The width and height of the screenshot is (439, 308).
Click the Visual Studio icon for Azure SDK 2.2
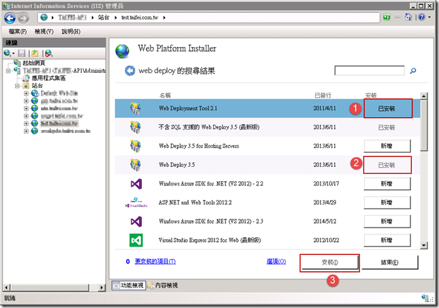coord(136,184)
